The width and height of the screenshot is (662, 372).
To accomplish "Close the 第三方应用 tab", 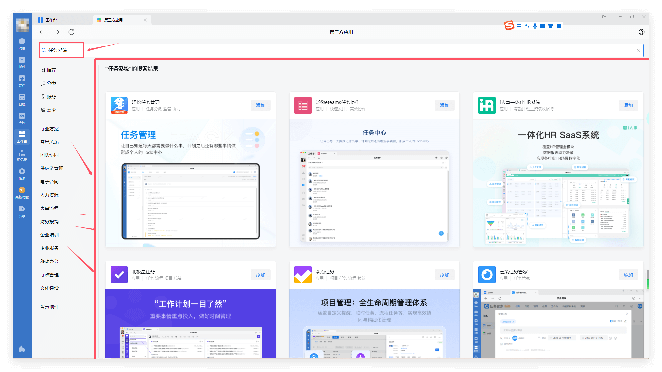I will pos(145,20).
